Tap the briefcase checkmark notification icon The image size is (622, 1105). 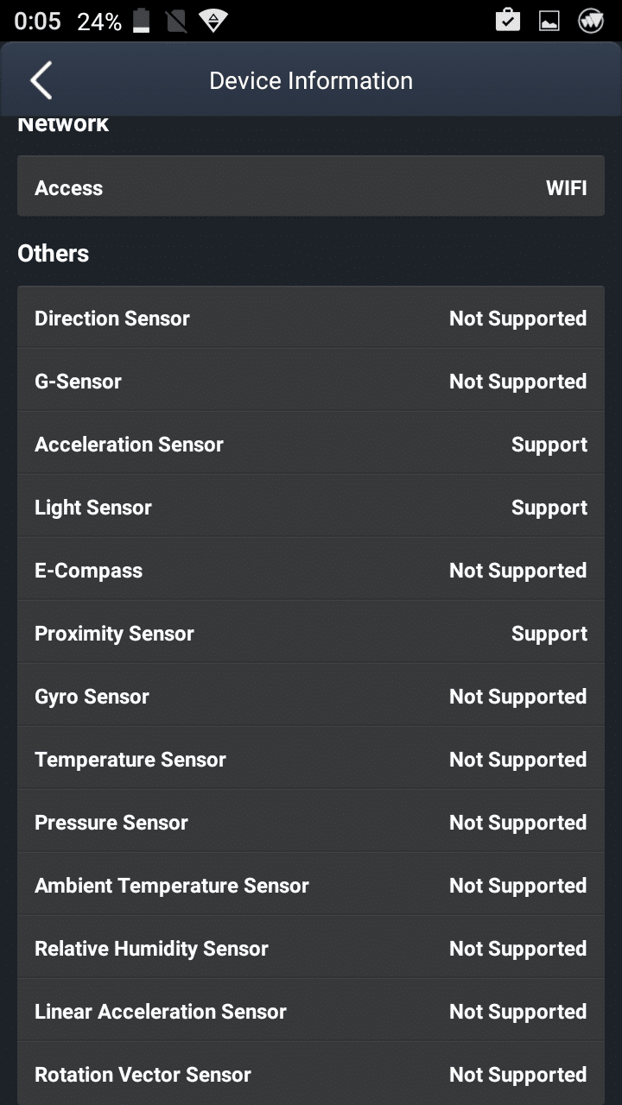click(508, 21)
